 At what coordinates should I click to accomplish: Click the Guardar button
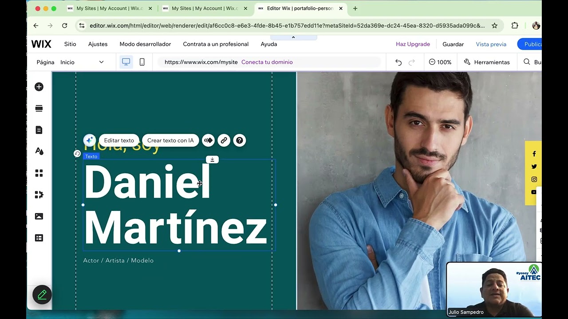453,44
